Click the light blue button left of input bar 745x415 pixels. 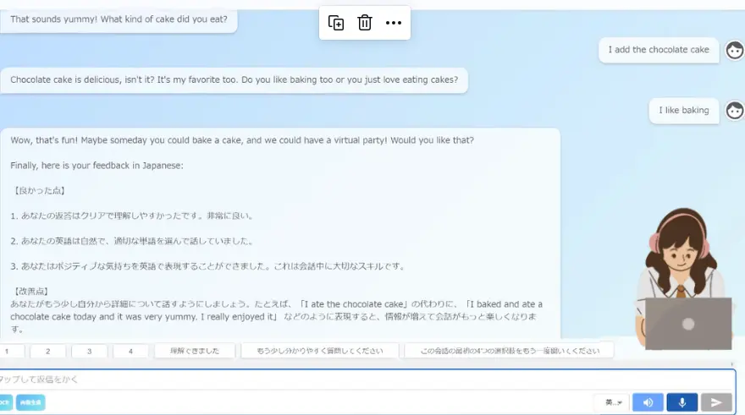pyautogui.click(x=30, y=402)
